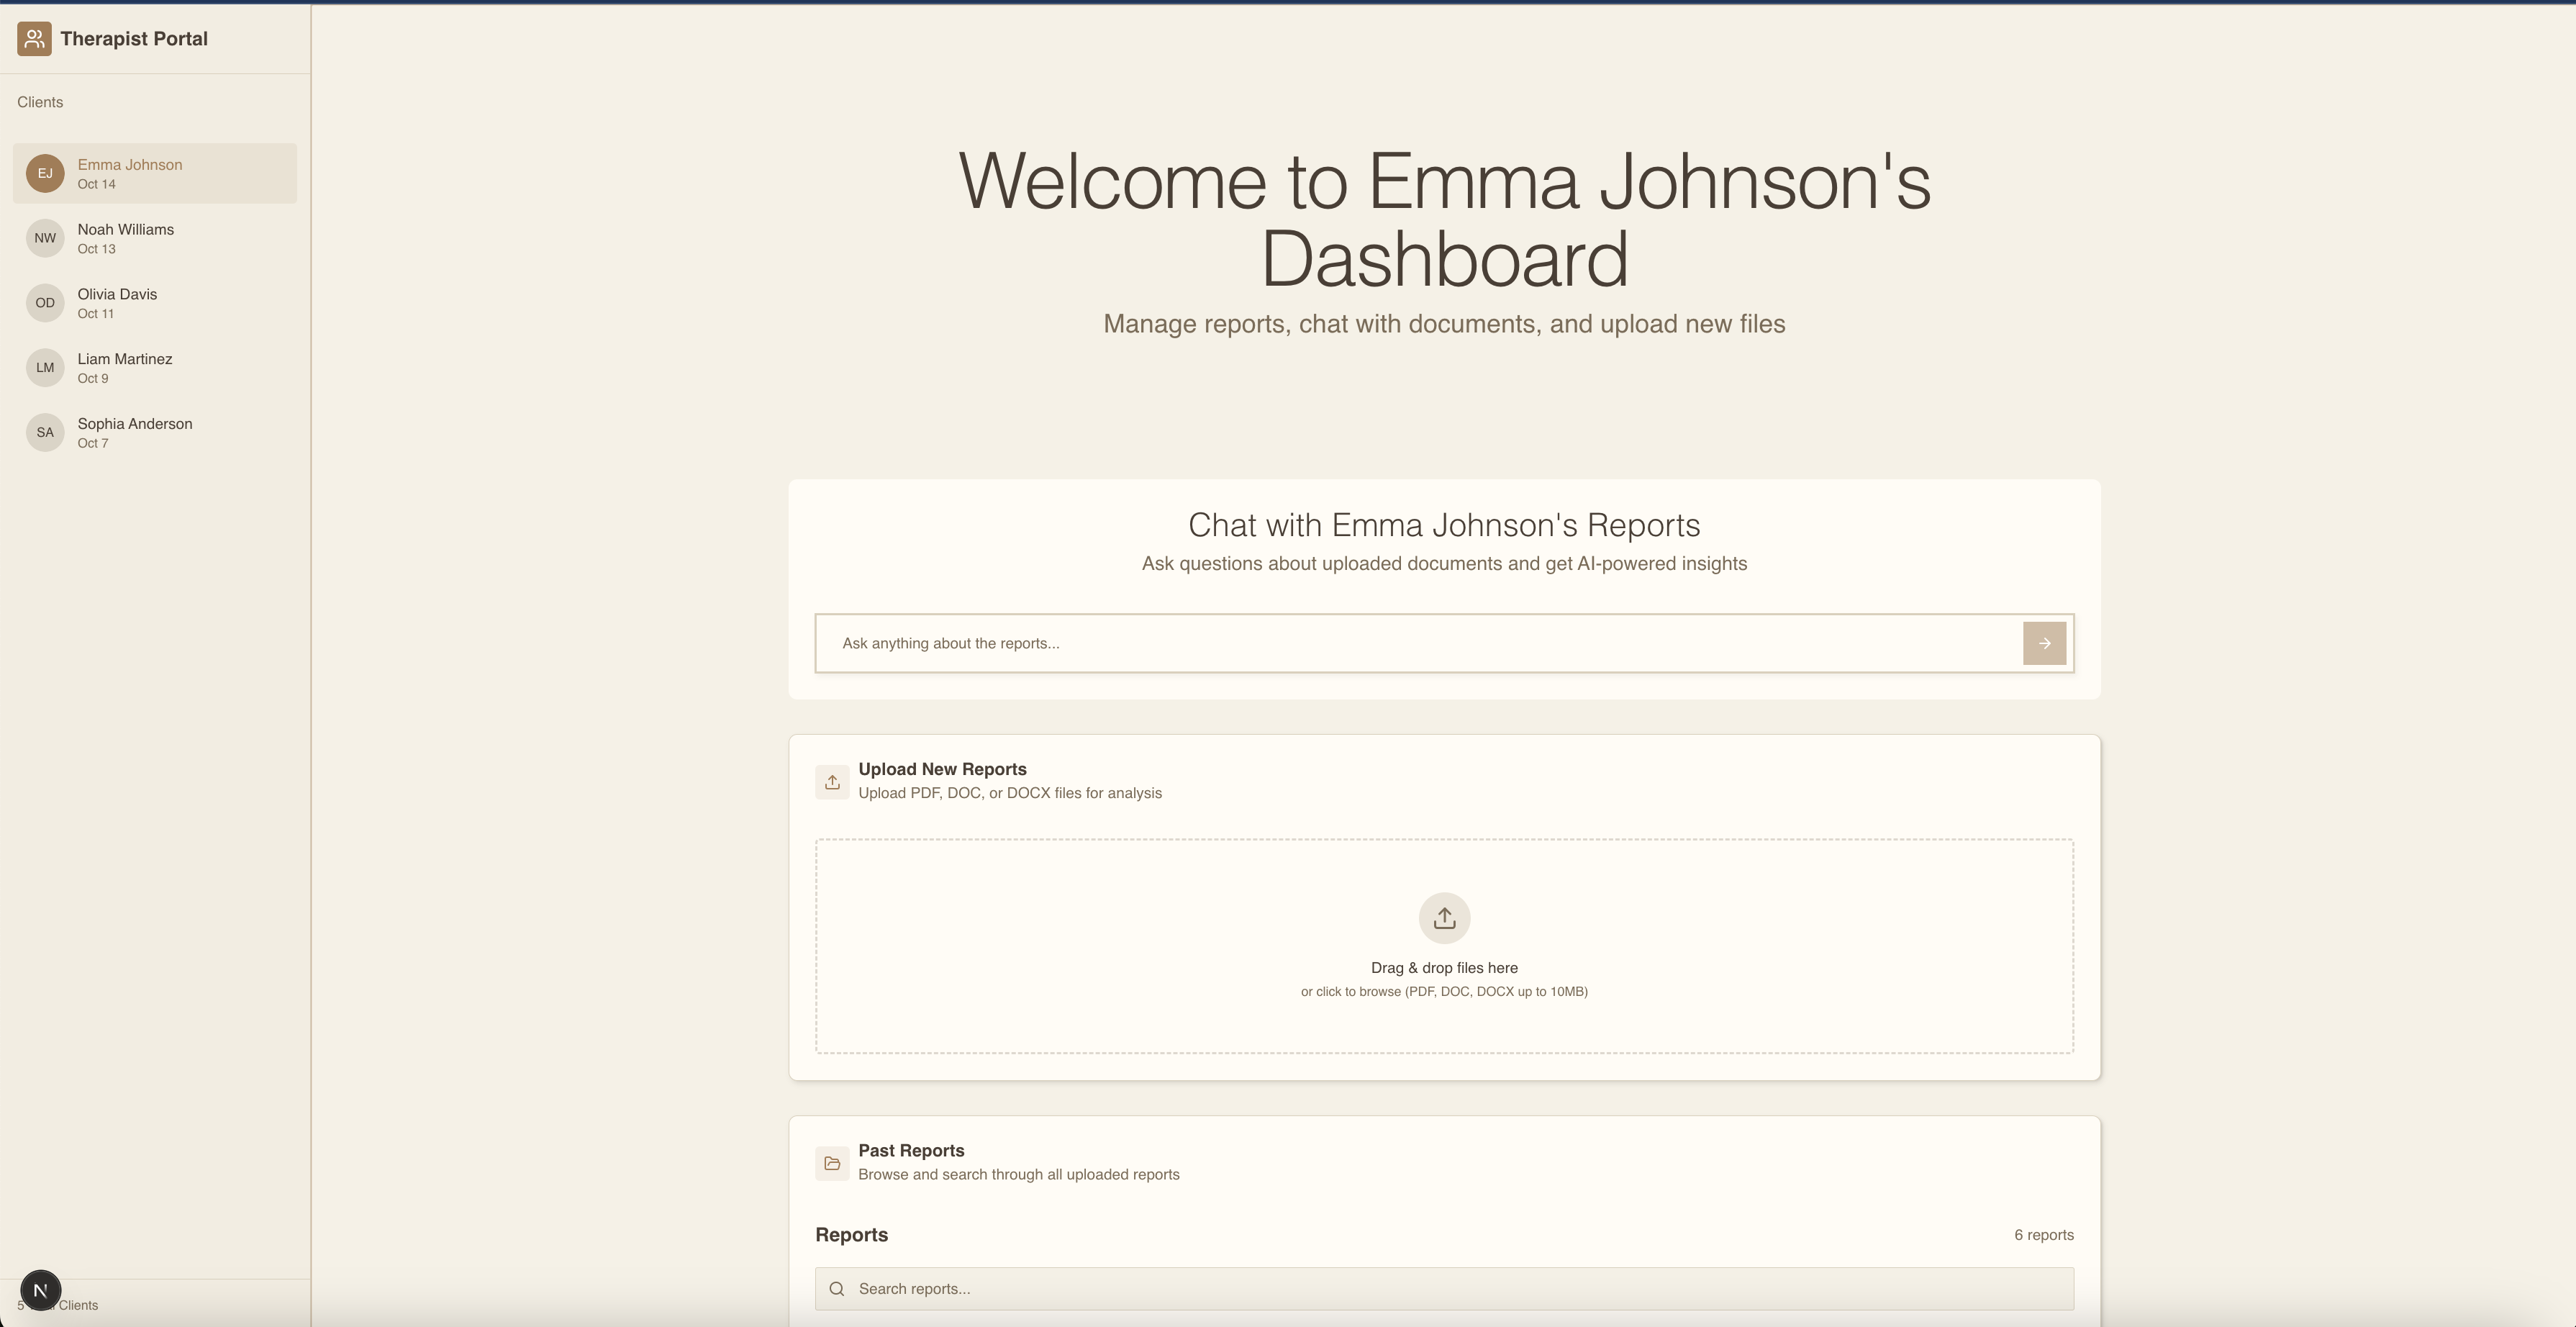Open Liam Martinez's dashboard
The height and width of the screenshot is (1327, 2576).
point(124,367)
